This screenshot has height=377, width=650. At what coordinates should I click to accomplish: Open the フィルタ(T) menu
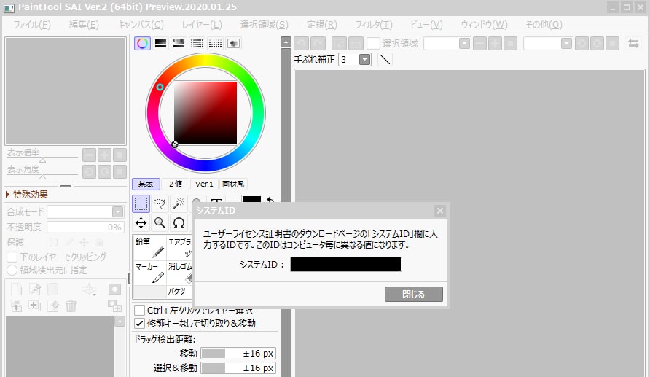coord(374,25)
